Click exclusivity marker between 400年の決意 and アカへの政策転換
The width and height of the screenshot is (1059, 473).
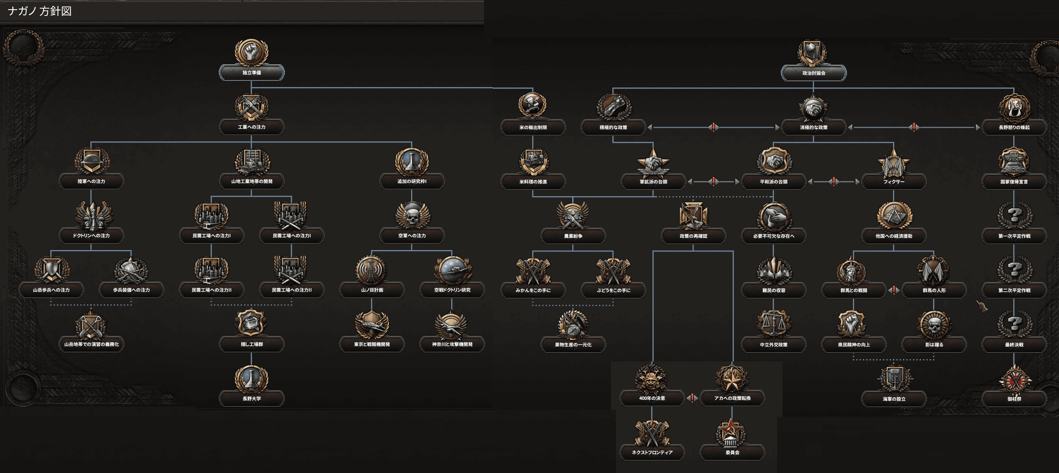692,398
